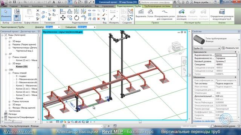The height and width of the screenshot is (135, 241).
Task: Collapse the АР tree node
Action: (6, 54)
